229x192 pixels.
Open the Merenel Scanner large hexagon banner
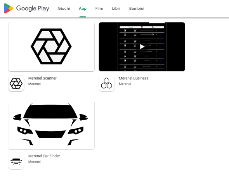51,47
